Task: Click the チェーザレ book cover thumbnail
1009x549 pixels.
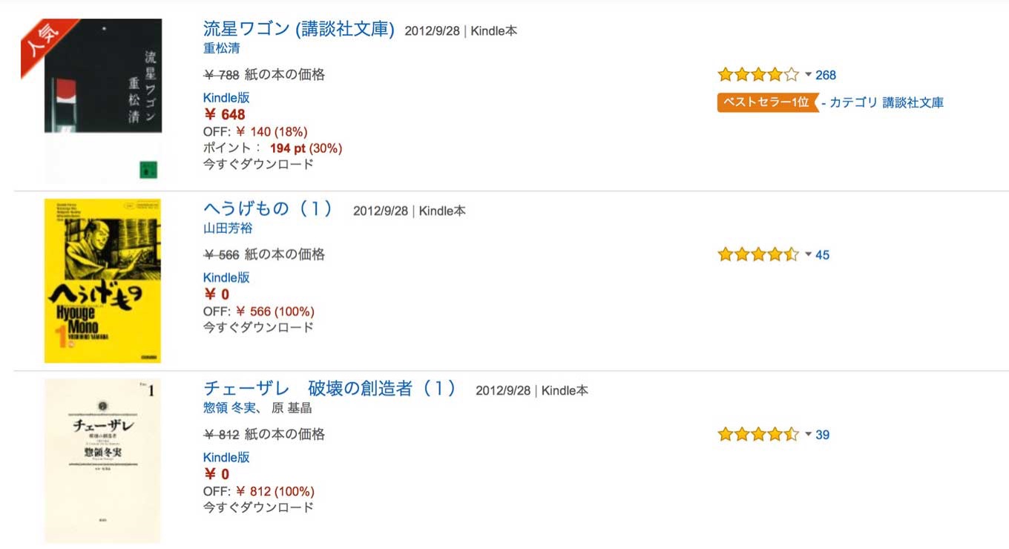Action: [102, 461]
